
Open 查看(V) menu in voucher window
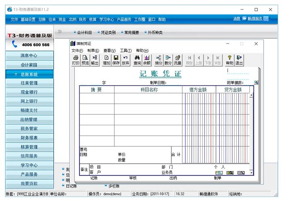point(110,51)
